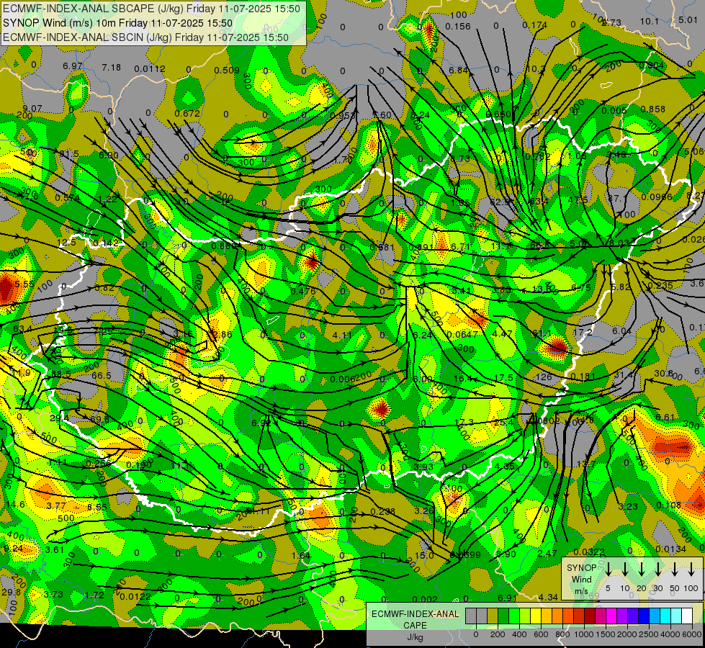Click the map value '0.156'
Viewport: 705px width, 648px height.
tap(458, 27)
